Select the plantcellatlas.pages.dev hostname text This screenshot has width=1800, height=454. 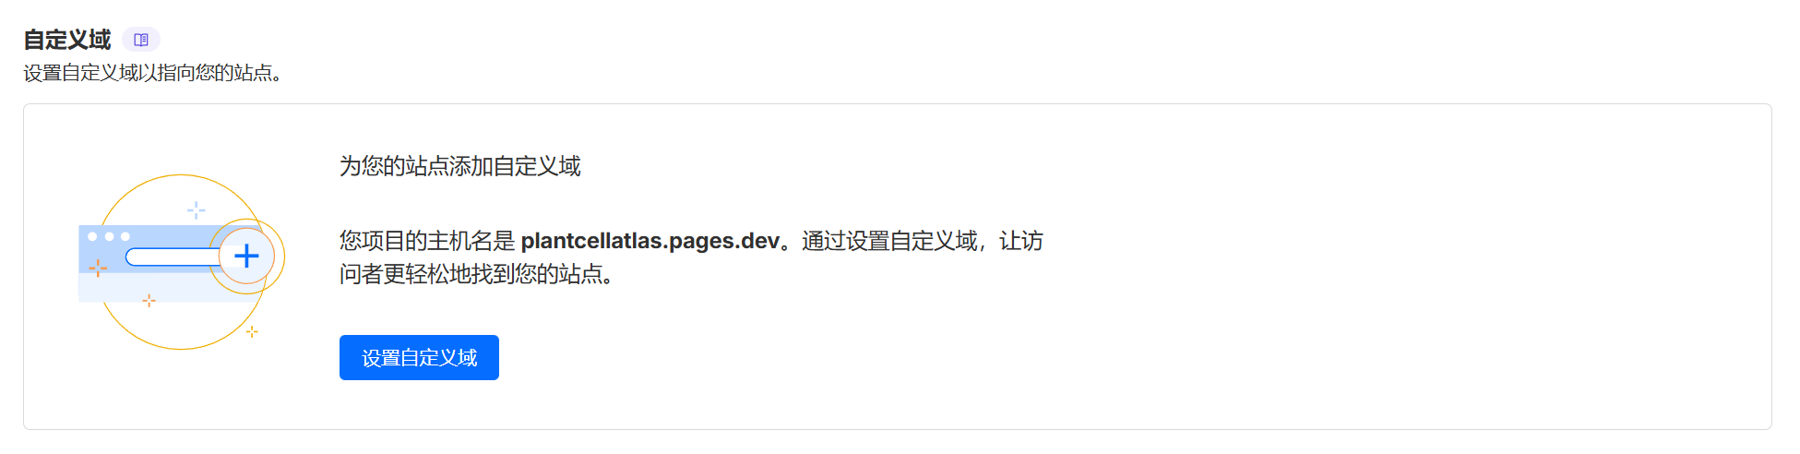click(650, 241)
